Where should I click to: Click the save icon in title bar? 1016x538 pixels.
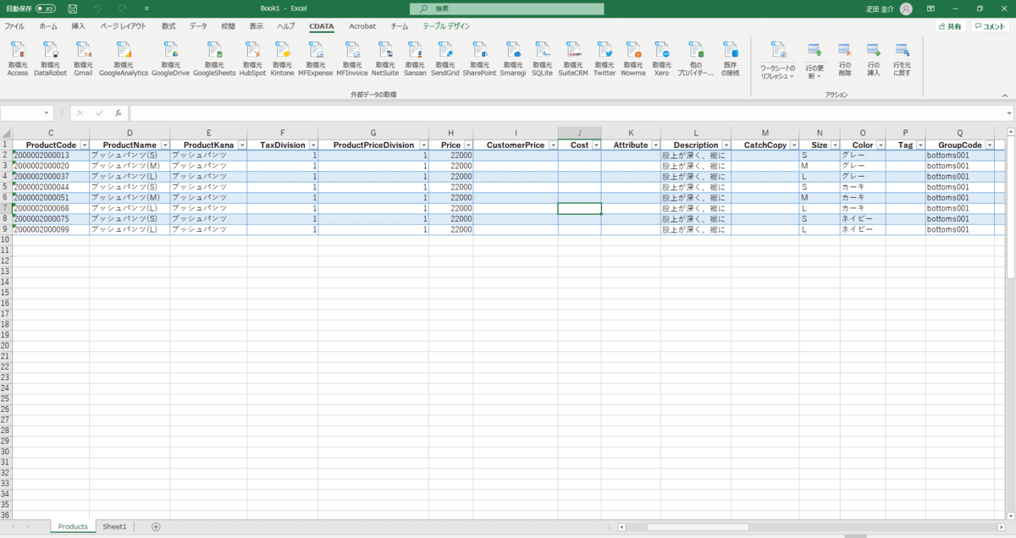coord(73,8)
